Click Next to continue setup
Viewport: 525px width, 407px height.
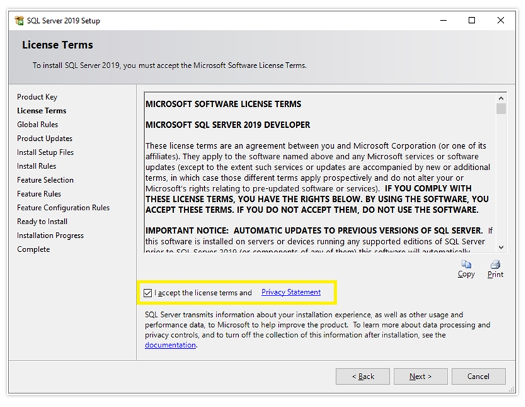(420, 376)
